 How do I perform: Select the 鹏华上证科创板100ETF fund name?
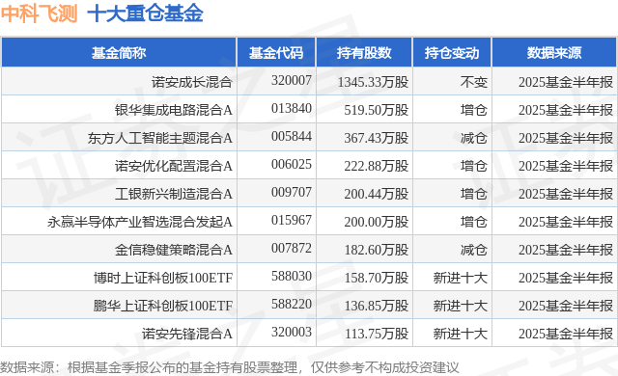point(163,306)
